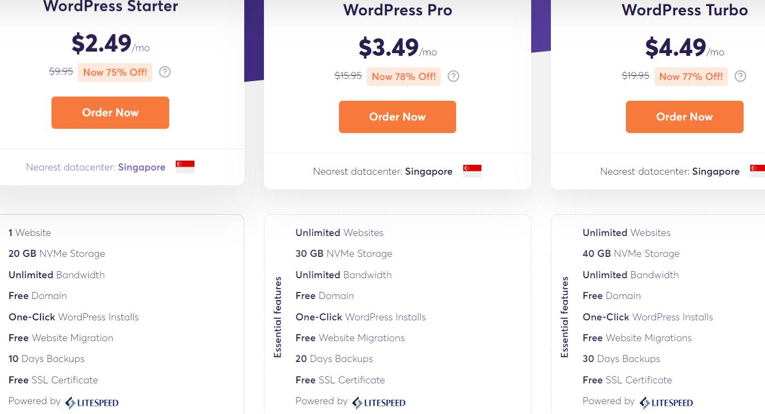This screenshot has width=765, height=414.
Task: Click "Essential features" label in the Pro column
Action: pos(278,317)
